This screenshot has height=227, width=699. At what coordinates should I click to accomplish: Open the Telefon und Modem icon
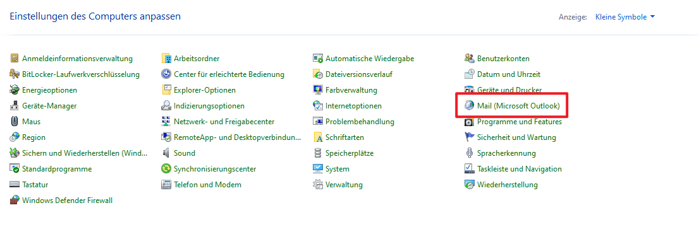point(166,185)
